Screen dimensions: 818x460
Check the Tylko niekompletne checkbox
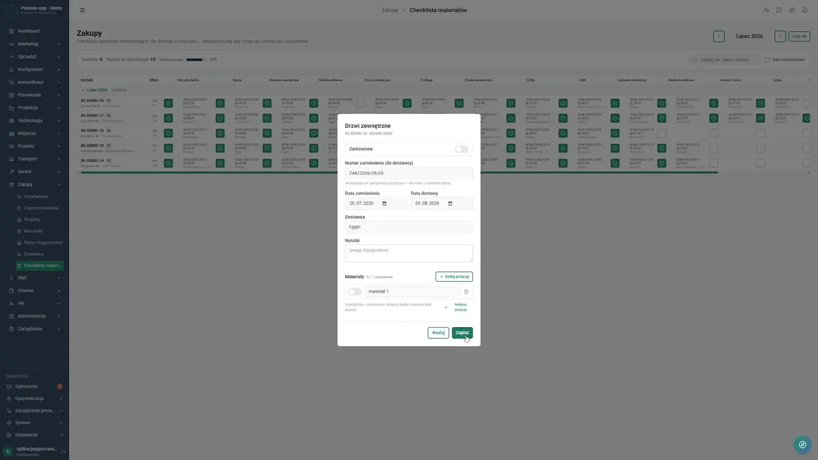[x=767, y=60]
